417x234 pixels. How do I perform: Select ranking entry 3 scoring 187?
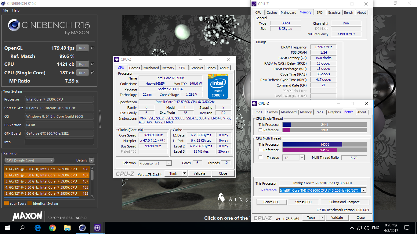pos(47,181)
